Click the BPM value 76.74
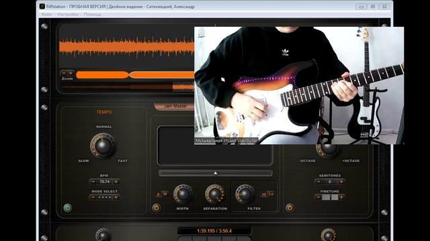This screenshot has height=241, width=430. (105, 181)
